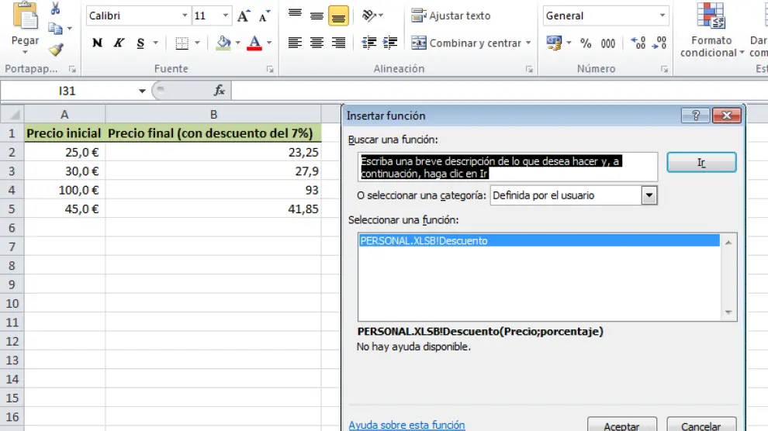Toggle Ajustar texto wrap option
768x431 pixels.
(451, 16)
